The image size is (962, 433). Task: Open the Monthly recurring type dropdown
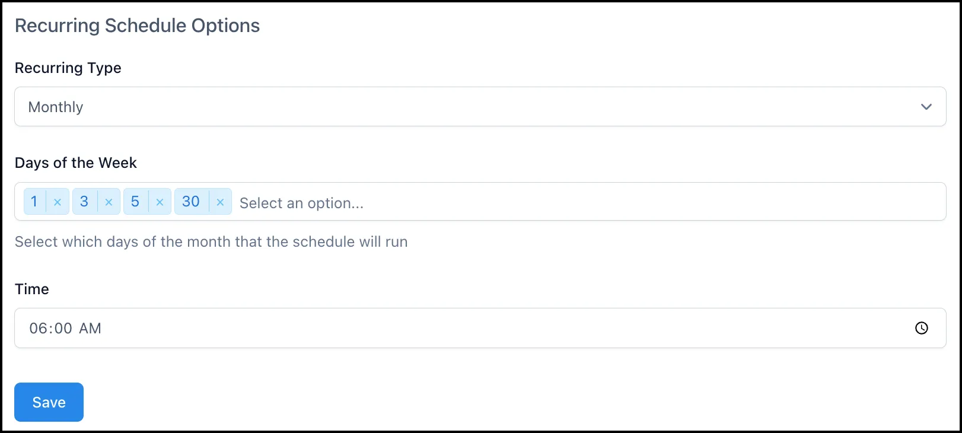480,107
